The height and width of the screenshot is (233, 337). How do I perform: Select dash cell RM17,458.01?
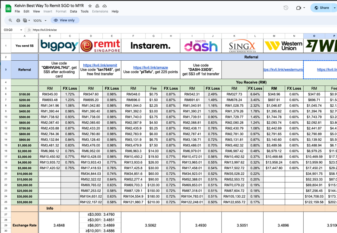pos(192,168)
